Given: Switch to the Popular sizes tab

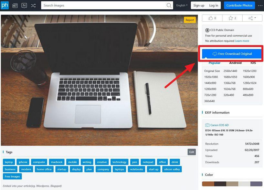Looking at the screenshot, I should (x=214, y=63).
